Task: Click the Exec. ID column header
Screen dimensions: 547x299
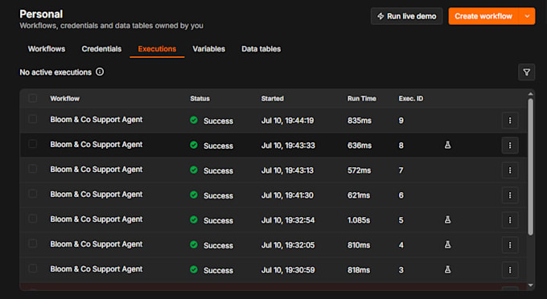Action: pyautogui.click(x=411, y=99)
